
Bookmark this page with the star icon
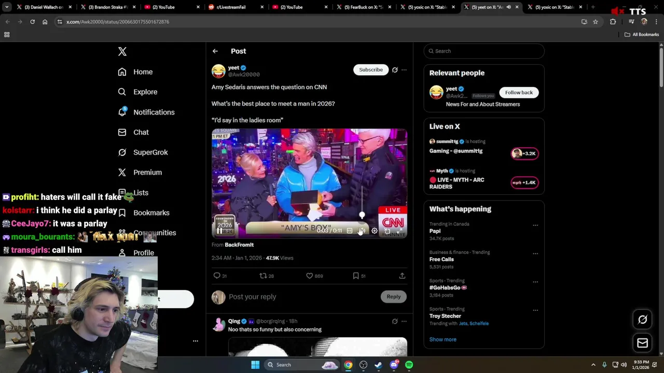point(596,22)
